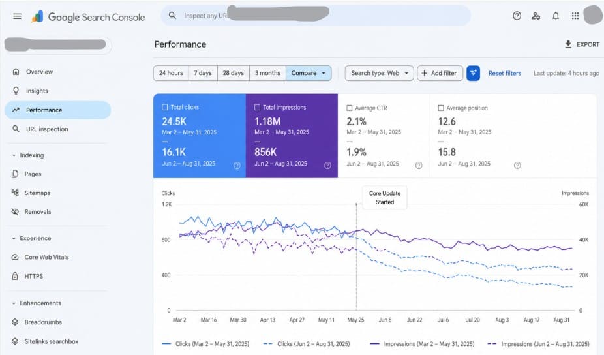Click help icon on Total clicks card
604x355 pixels.
pos(237,165)
